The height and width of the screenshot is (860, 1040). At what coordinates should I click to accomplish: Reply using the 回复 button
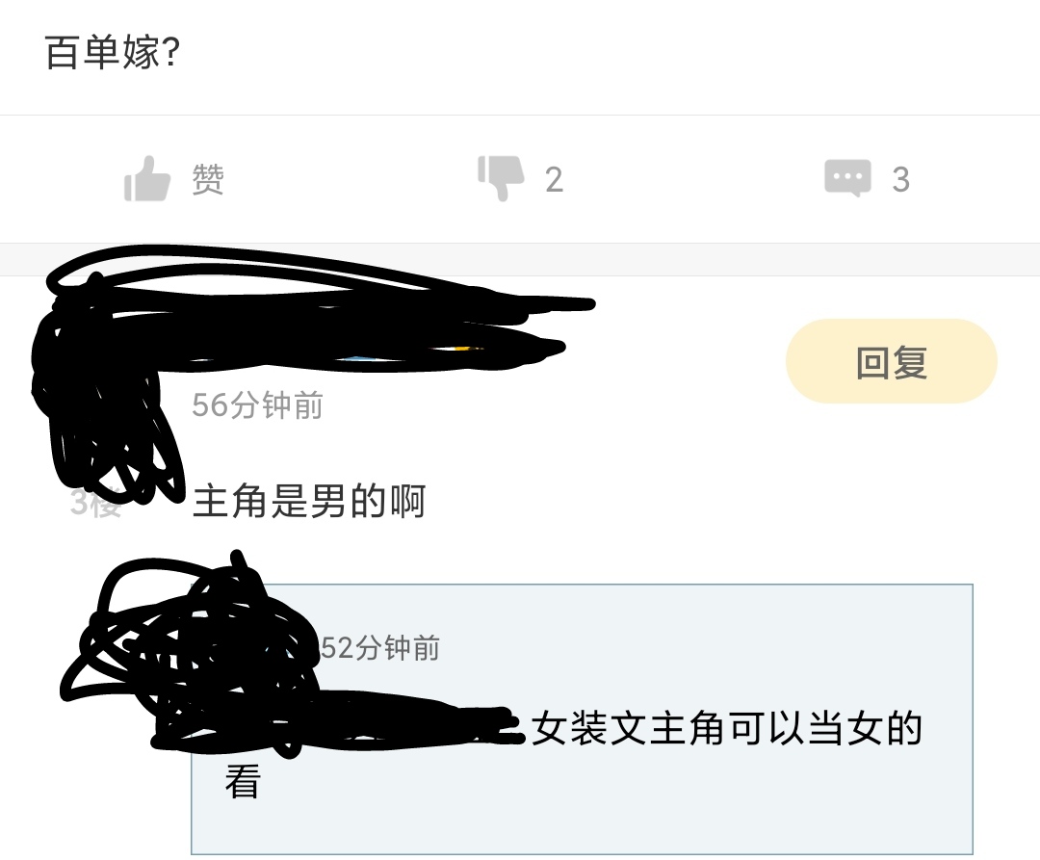(x=892, y=361)
